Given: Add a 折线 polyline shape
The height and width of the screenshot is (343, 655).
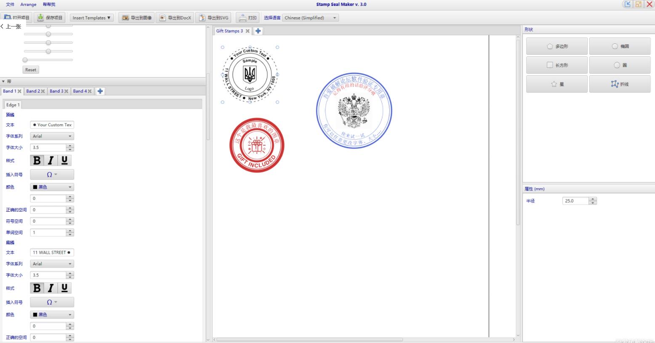Looking at the screenshot, I should pyautogui.click(x=620, y=84).
